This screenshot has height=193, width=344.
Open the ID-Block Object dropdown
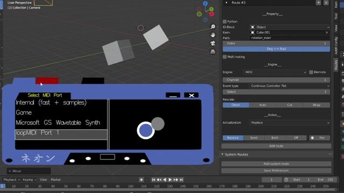290,27
